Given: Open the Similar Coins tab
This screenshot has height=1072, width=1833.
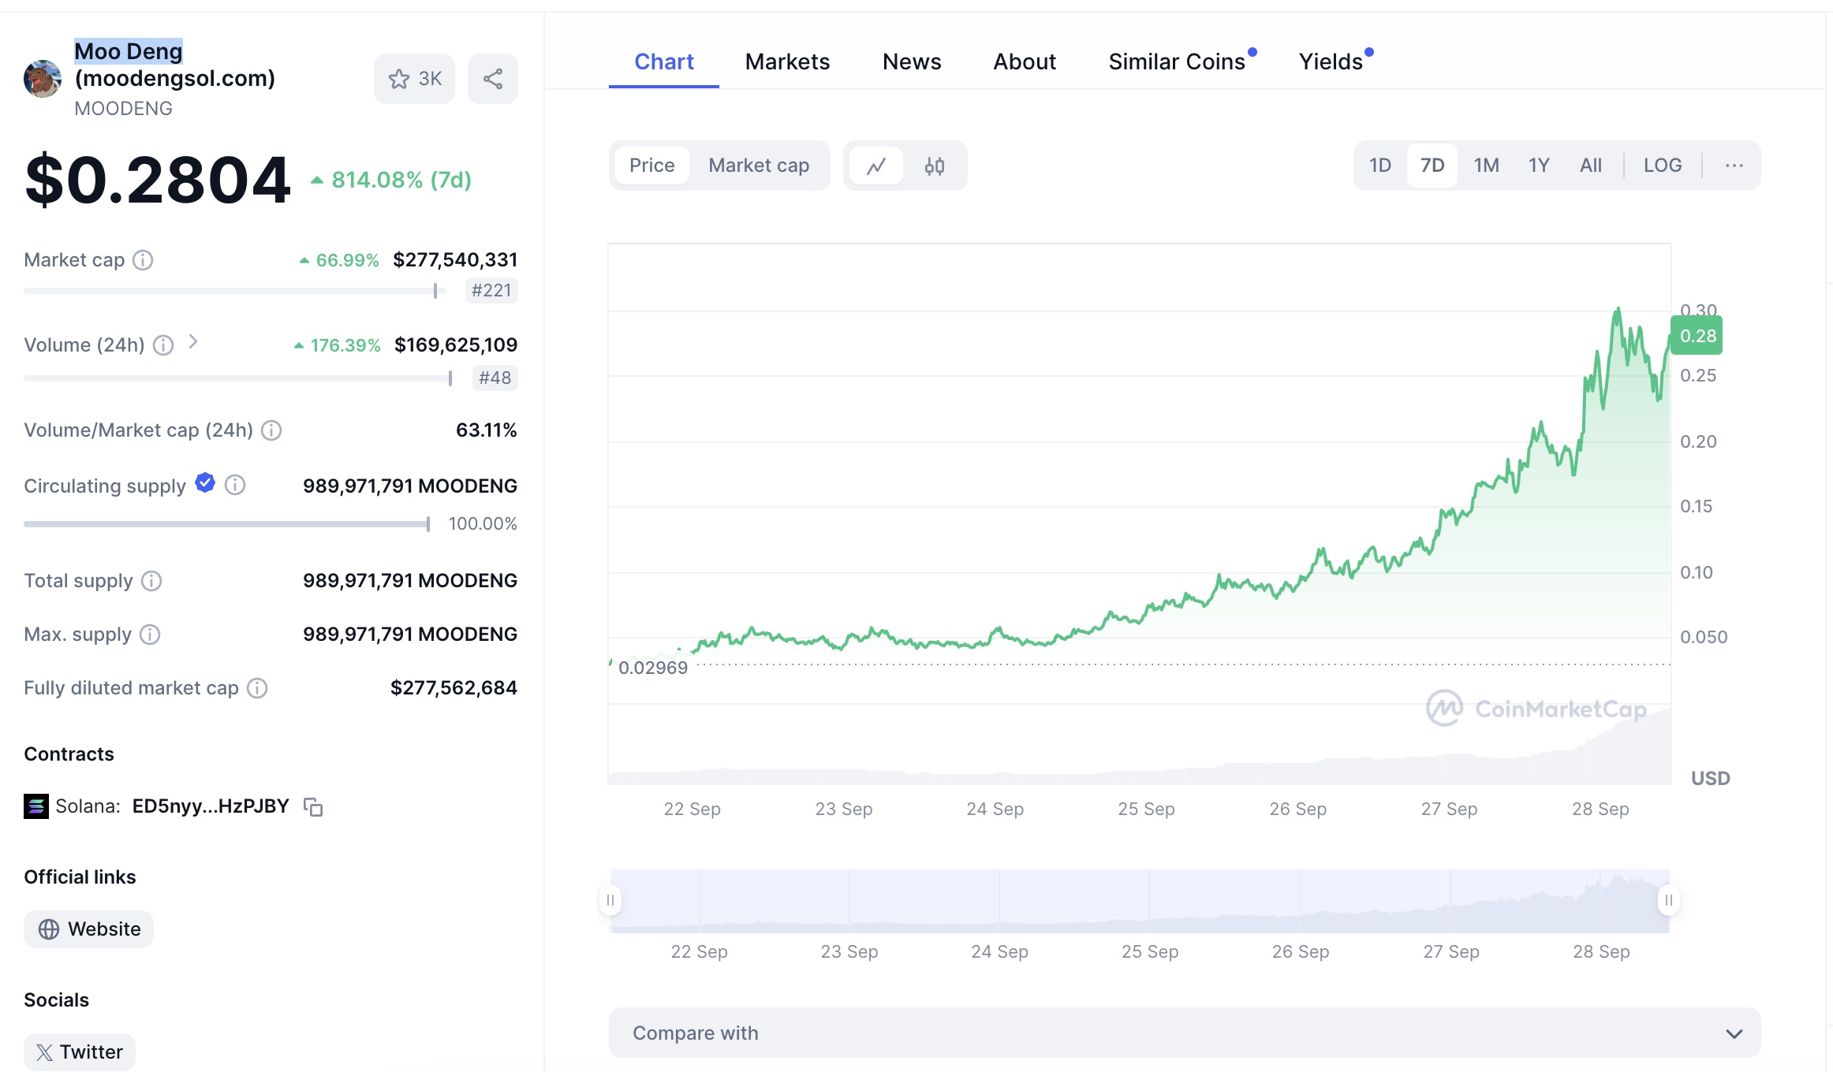Looking at the screenshot, I should pos(1177,61).
